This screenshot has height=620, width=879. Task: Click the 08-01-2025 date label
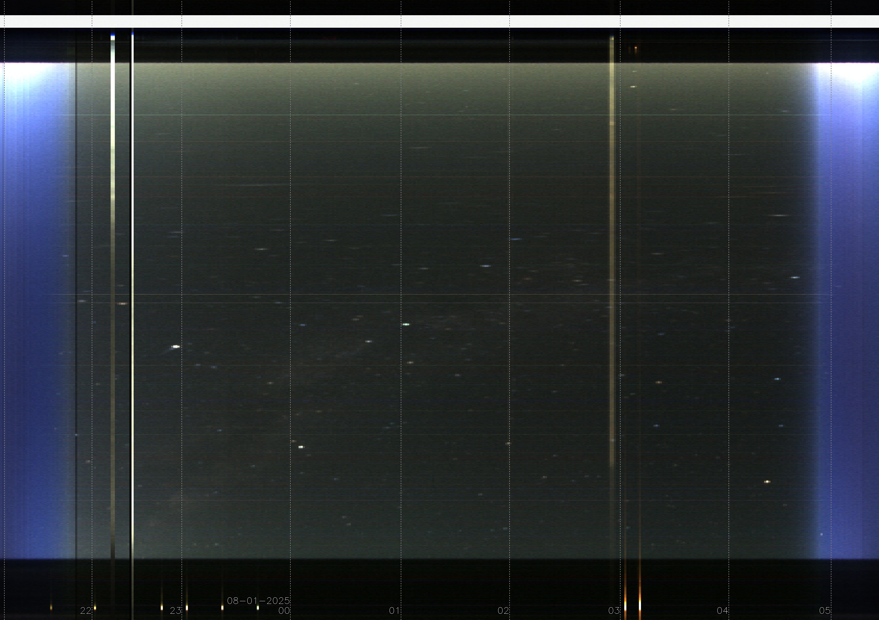258,601
